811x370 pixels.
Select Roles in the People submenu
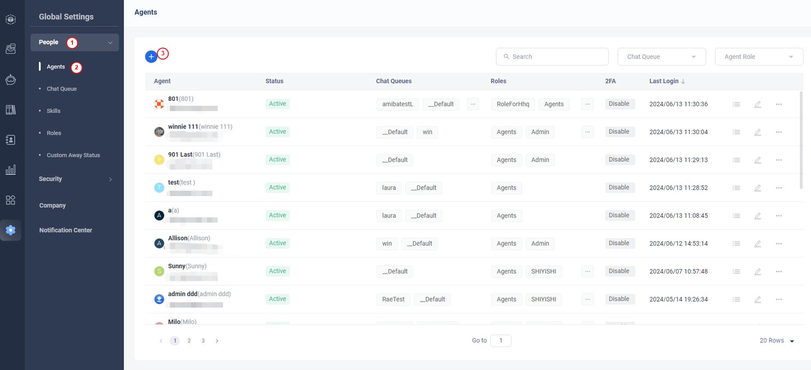click(54, 133)
